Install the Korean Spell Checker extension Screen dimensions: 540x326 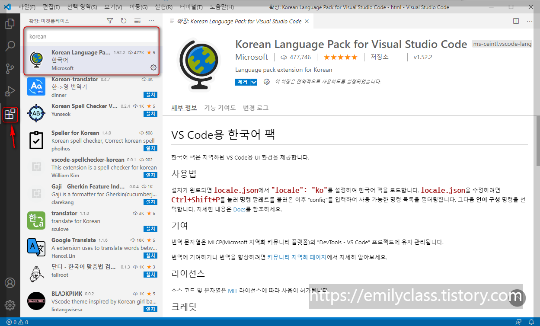coord(150,114)
